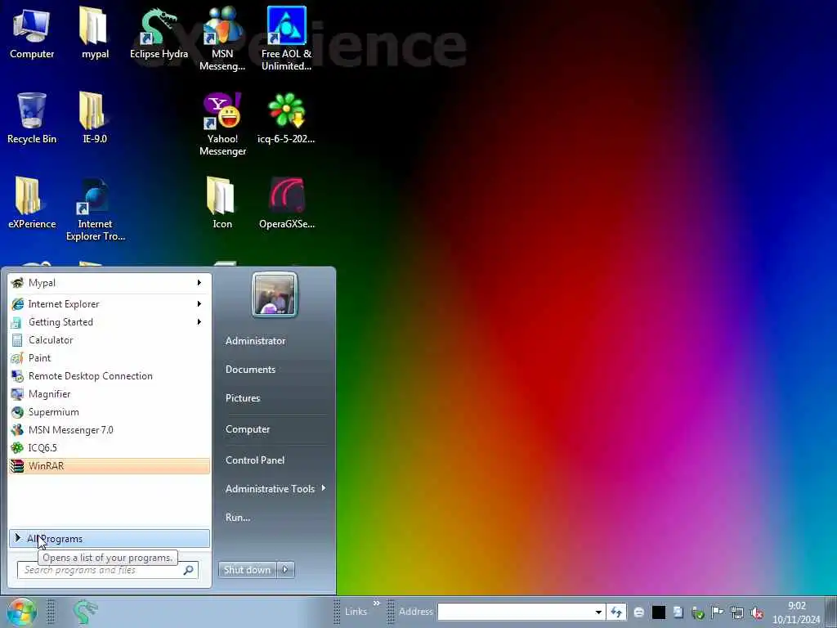Open the Free AOL & Unlimited shortcut
837x628 pixels.
pos(286,38)
